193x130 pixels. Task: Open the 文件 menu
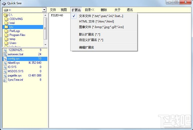click(53, 10)
